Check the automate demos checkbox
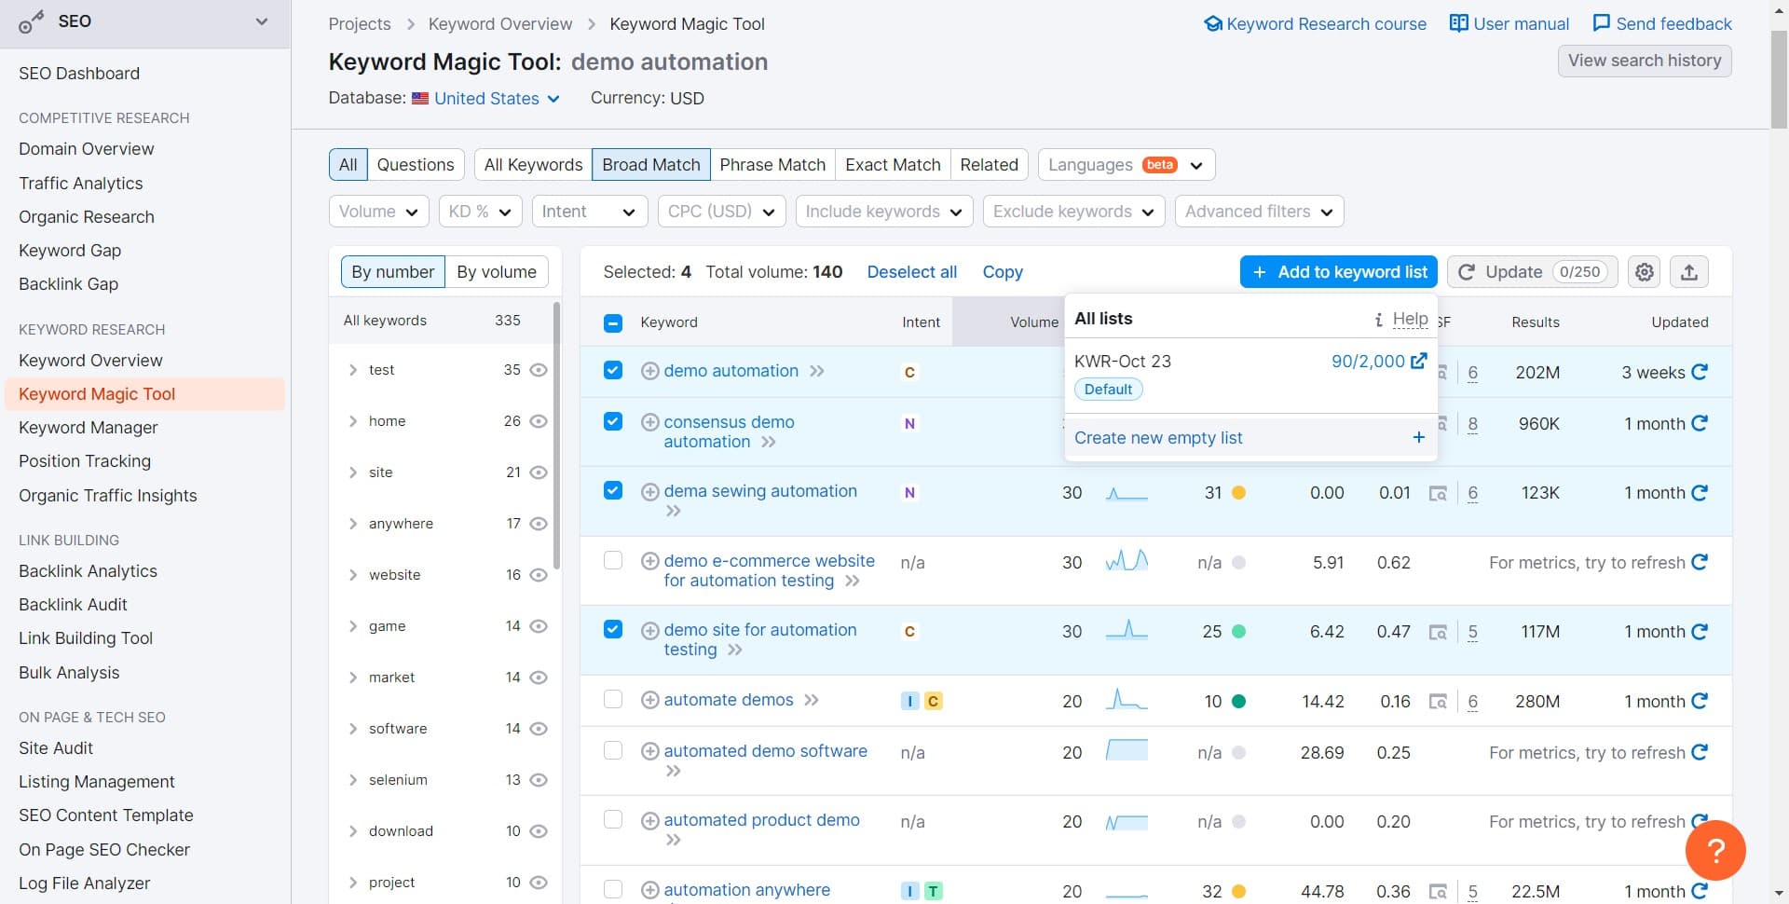This screenshot has height=904, width=1789. click(612, 699)
